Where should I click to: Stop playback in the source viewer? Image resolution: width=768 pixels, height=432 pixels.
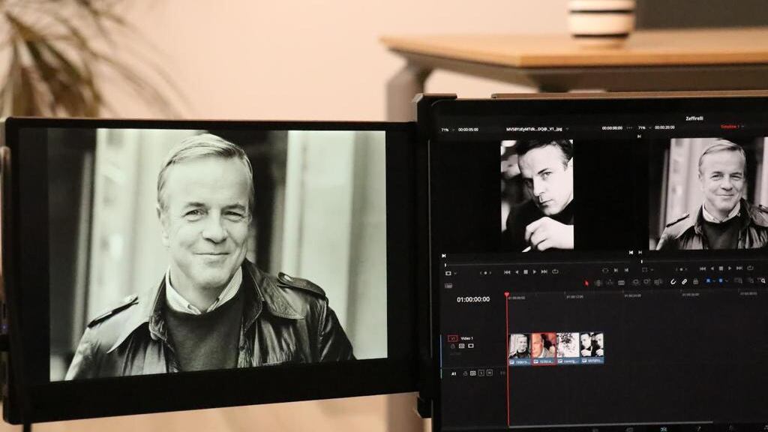click(526, 271)
